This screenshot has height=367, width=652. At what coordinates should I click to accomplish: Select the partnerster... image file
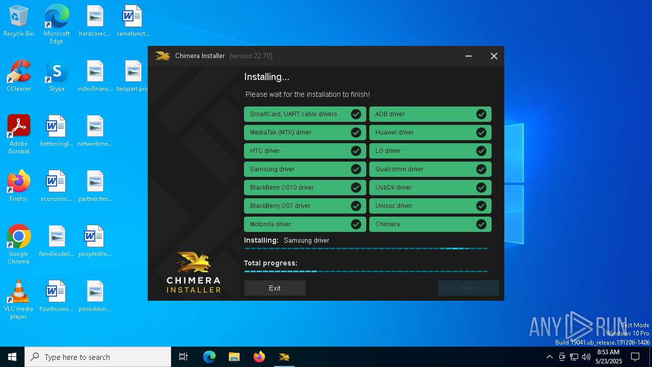coord(95,186)
